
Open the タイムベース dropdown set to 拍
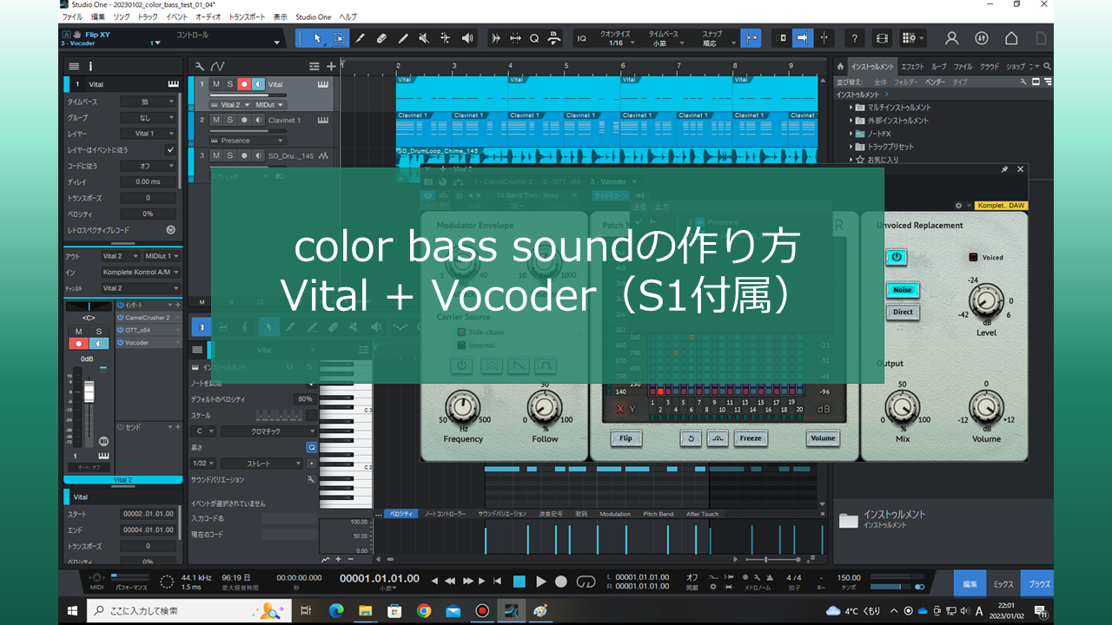point(148,102)
